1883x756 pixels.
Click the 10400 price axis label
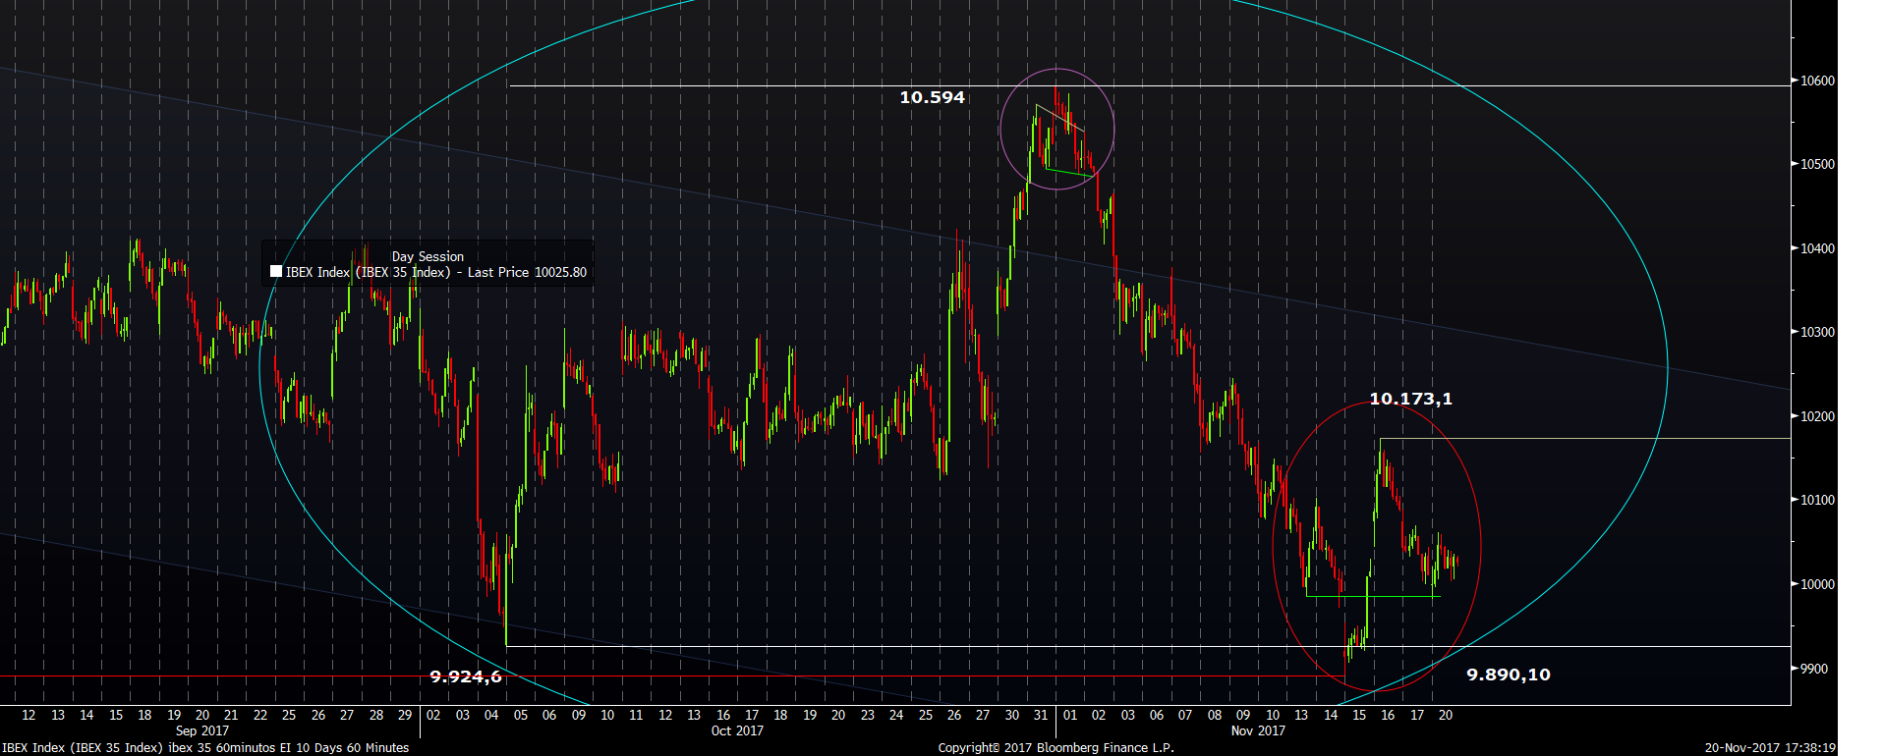coord(1817,248)
